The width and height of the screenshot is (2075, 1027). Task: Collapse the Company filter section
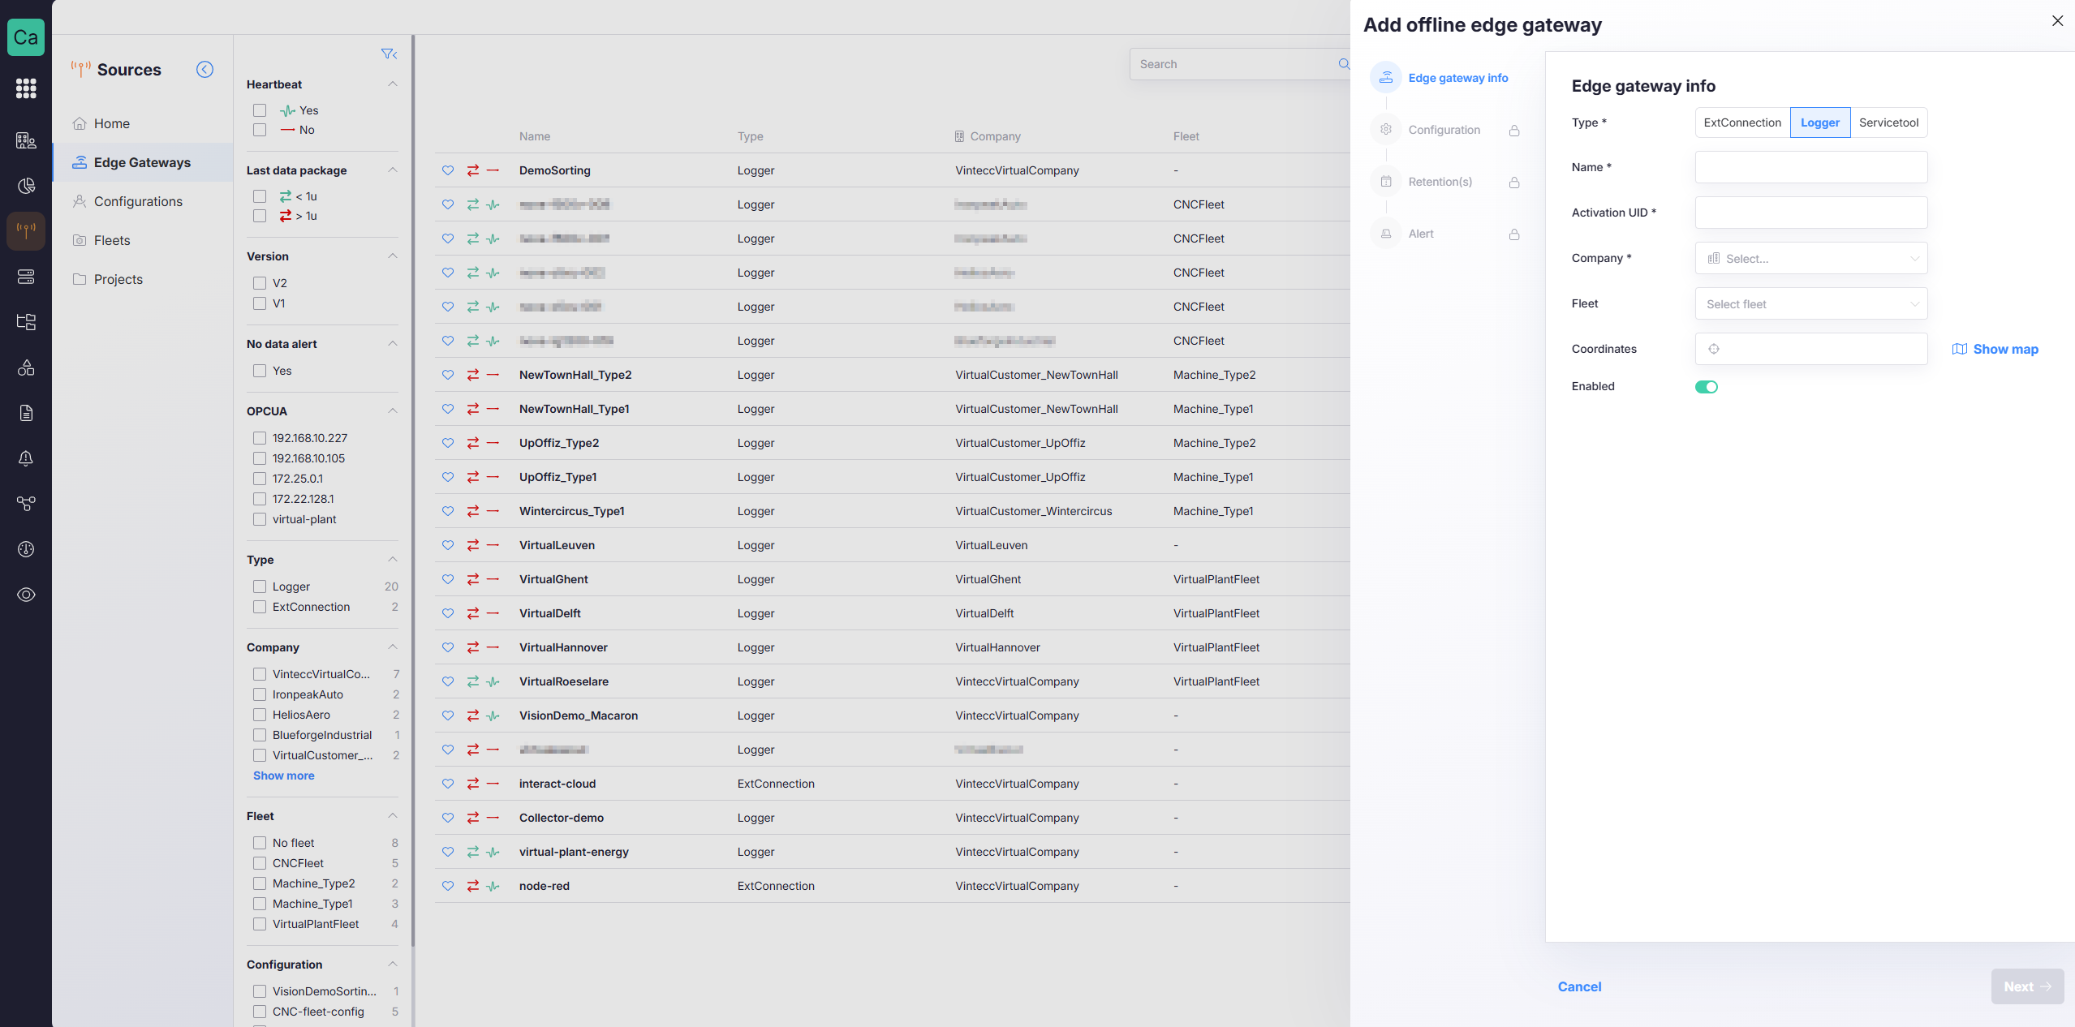tap(393, 647)
